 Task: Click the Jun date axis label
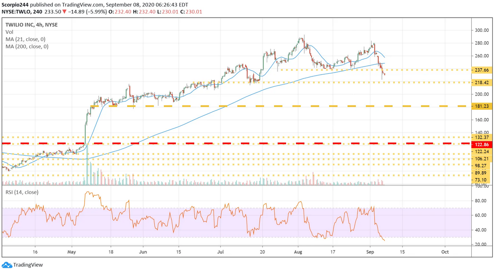143,252
